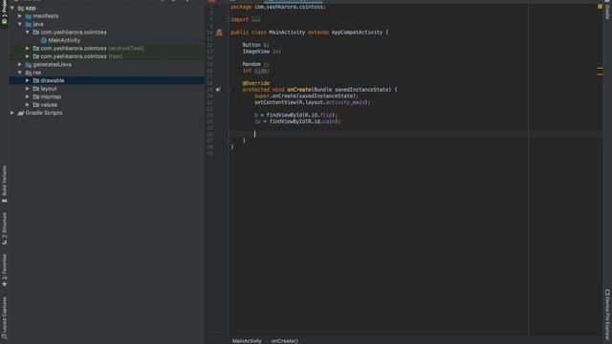Open the Structure tool window
Image resolution: width=612 pixels, height=344 pixels.
pos(4,228)
